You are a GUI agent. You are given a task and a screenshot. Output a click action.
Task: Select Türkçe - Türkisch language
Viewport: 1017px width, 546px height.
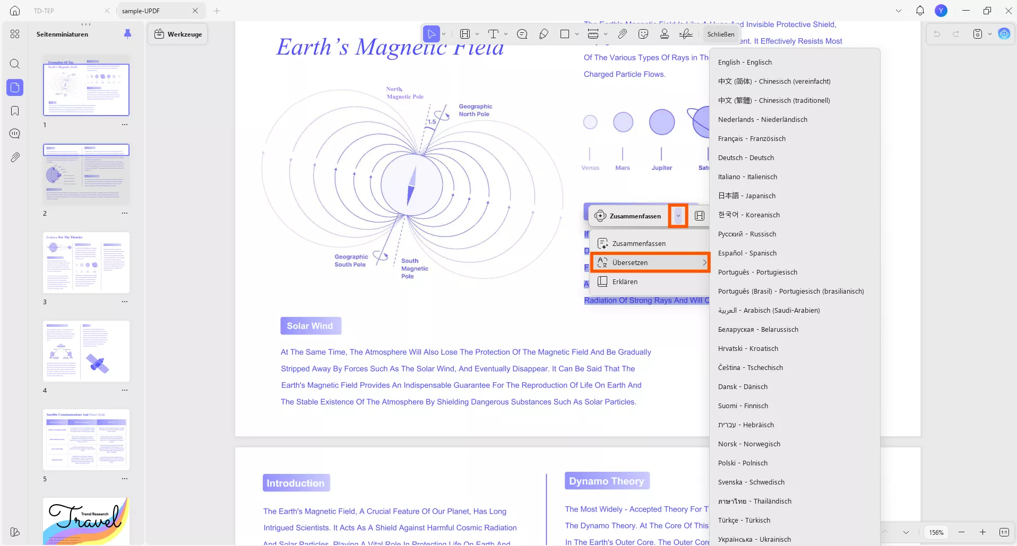tap(795, 520)
